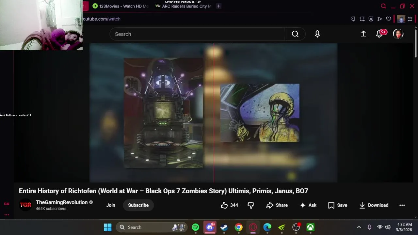Dislike the video thumbs-down
The image size is (418, 235).
point(251,205)
